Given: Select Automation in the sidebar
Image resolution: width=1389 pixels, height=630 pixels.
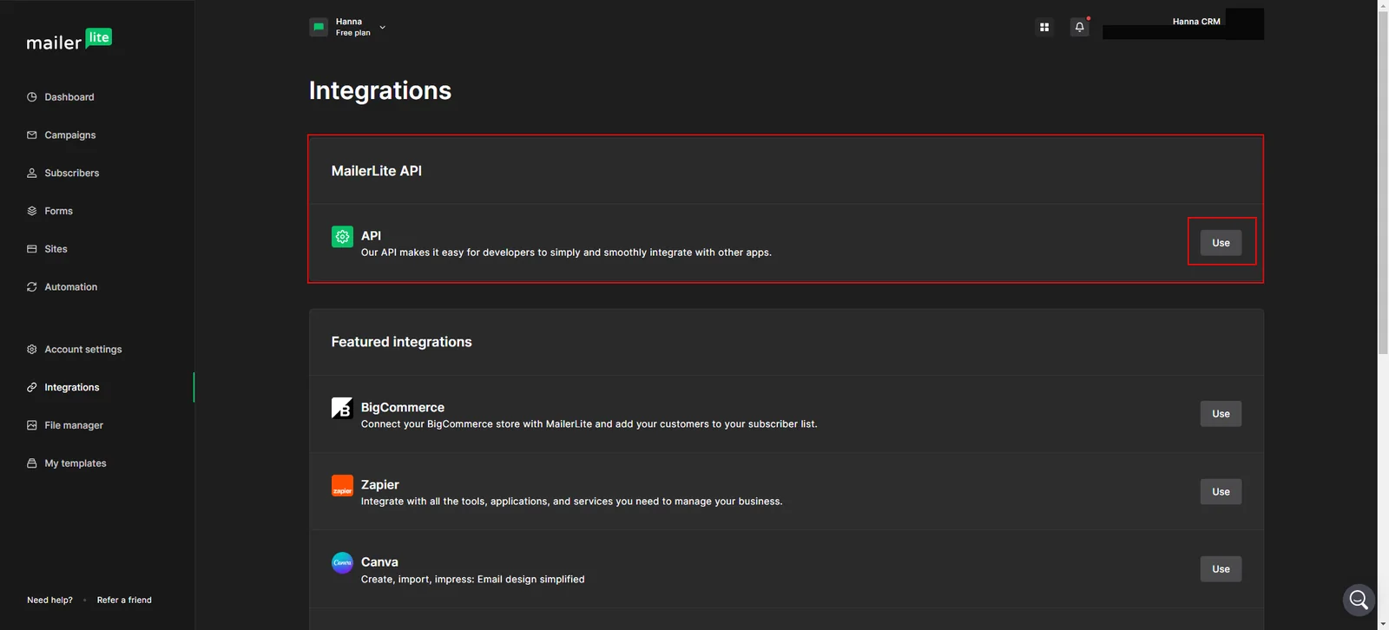Looking at the screenshot, I should (x=71, y=287).
